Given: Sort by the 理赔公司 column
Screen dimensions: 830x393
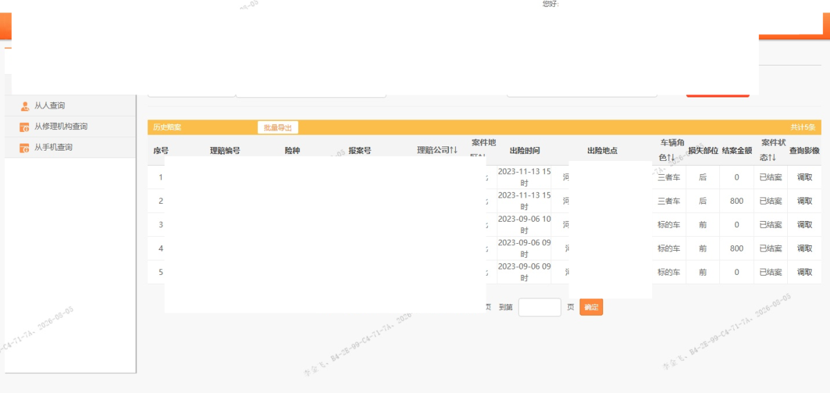Looking at the screenshot, I should 437,150.
